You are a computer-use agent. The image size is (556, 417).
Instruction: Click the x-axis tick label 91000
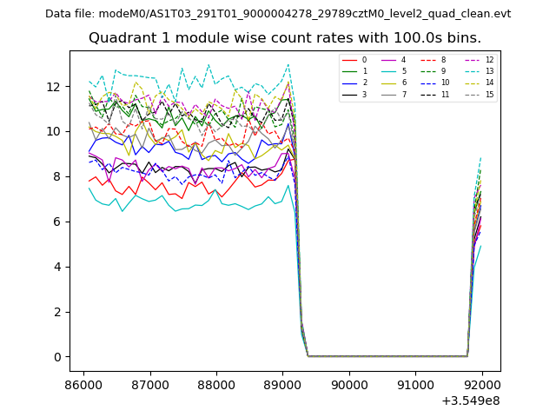click(415, 384)
